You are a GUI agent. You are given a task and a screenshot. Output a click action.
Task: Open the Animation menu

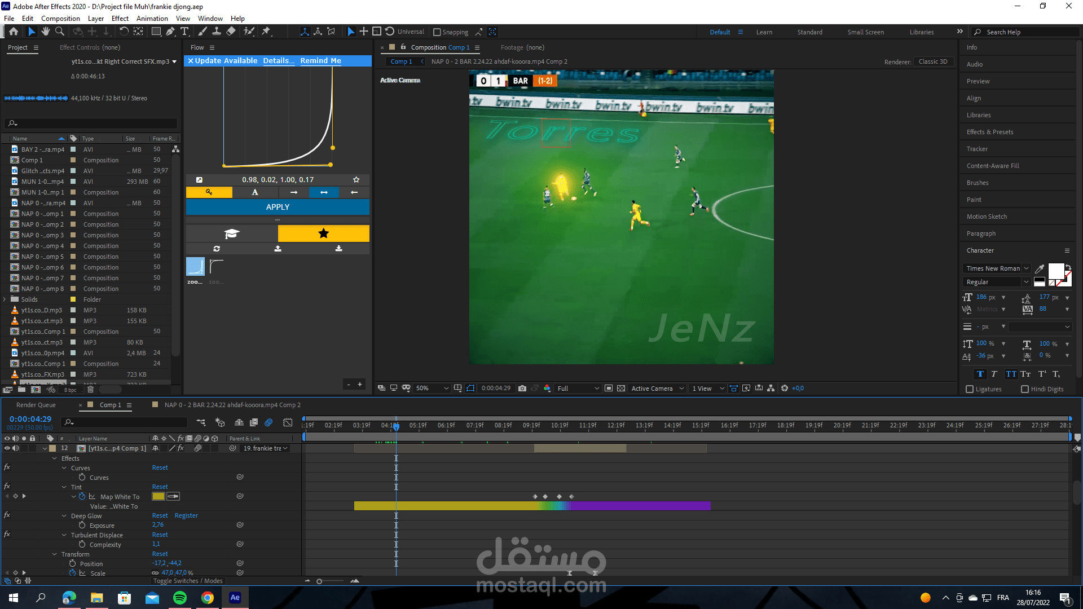pyautogui.click(x=152, y=18)
